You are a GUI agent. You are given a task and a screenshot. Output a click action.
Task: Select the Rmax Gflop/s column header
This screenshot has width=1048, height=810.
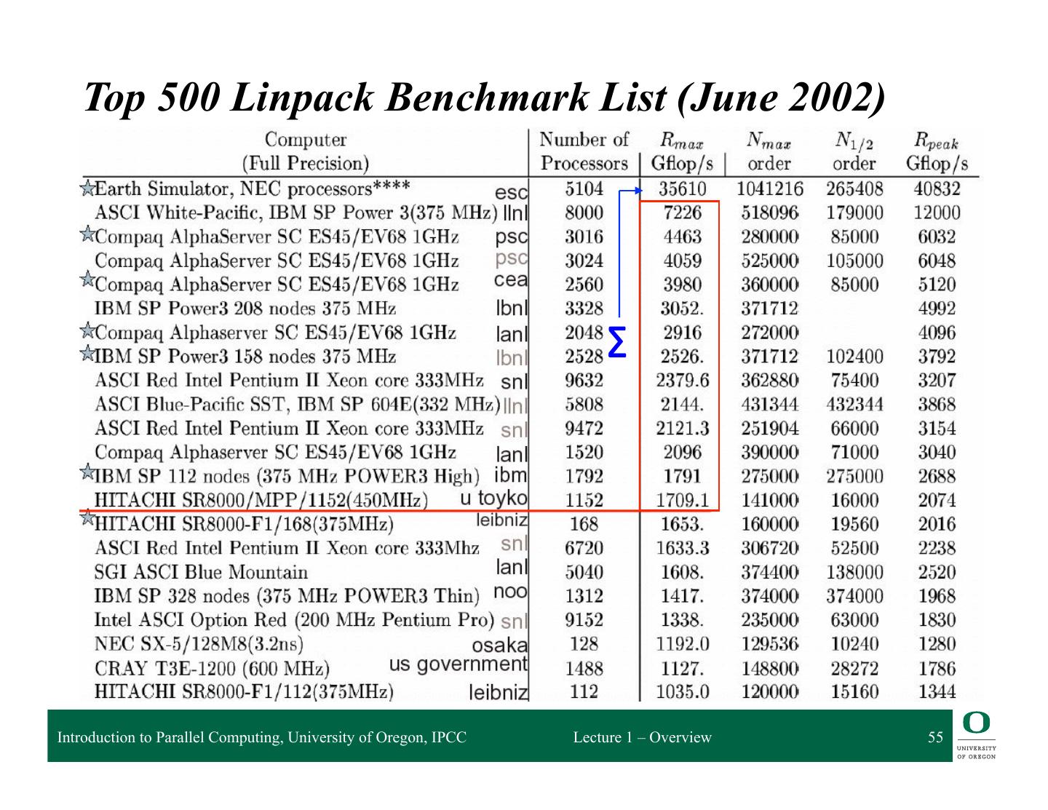tap(682, 151)
